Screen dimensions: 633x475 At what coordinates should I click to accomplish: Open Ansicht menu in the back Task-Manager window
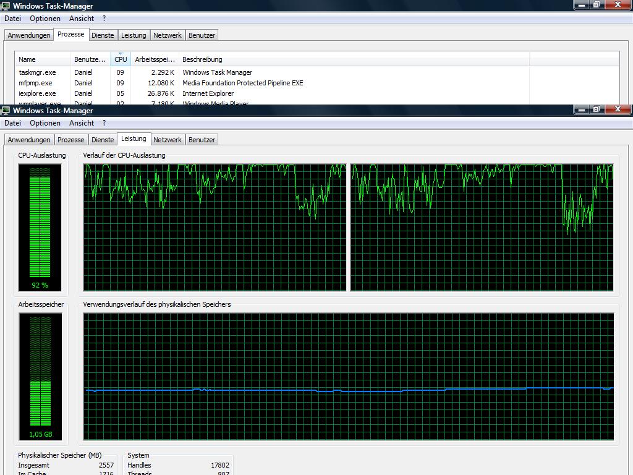[81, 19]
